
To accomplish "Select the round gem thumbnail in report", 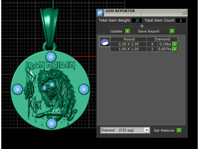I will (x=105, y=42).
